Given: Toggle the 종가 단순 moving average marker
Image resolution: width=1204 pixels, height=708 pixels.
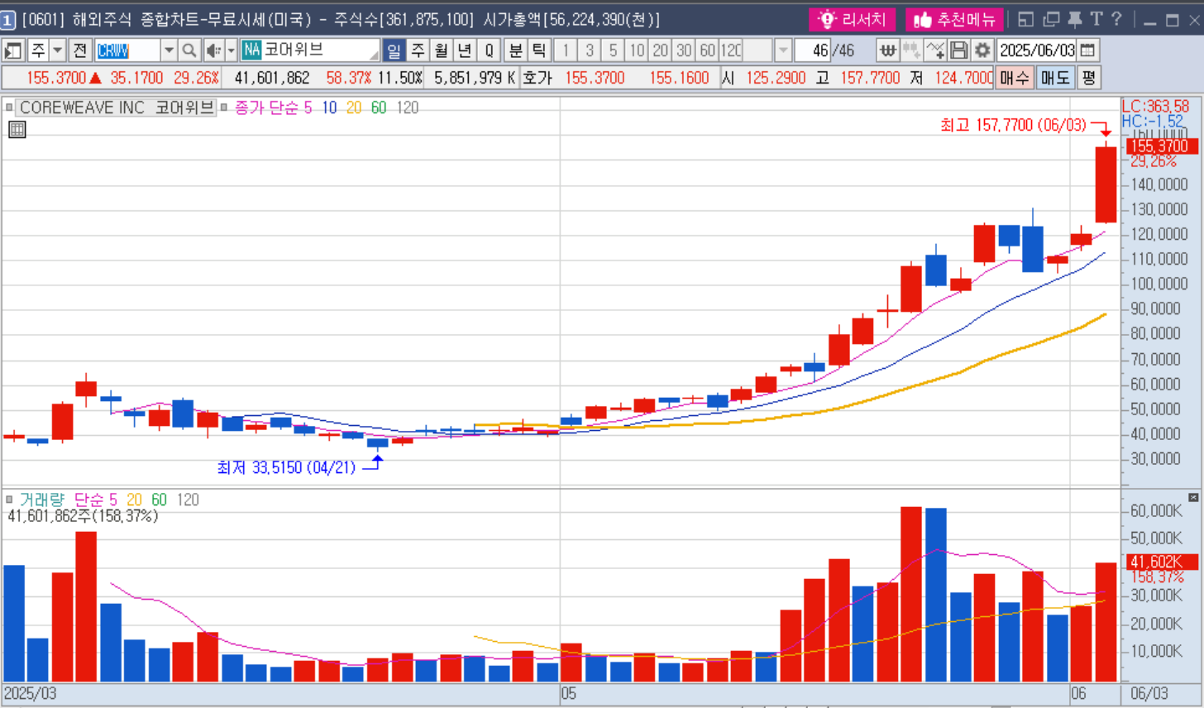Looking at the screenshot, I should [224, 108].
